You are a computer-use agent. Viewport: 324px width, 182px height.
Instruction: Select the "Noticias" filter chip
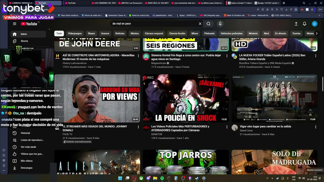point(120,33)
